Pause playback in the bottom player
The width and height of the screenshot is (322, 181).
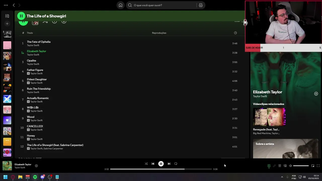[161, 164]
